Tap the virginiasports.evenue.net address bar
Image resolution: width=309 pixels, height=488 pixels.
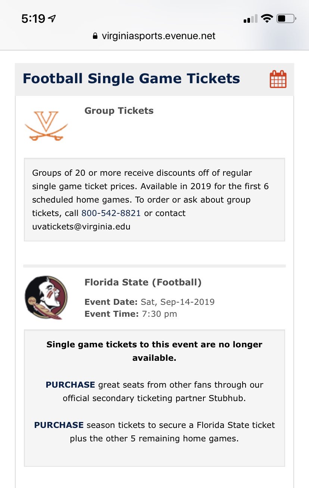click(154, 36)
